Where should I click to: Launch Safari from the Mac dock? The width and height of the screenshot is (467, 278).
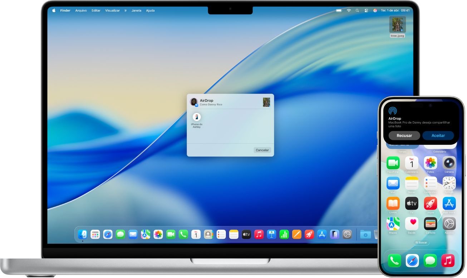(x=108, y=234)
